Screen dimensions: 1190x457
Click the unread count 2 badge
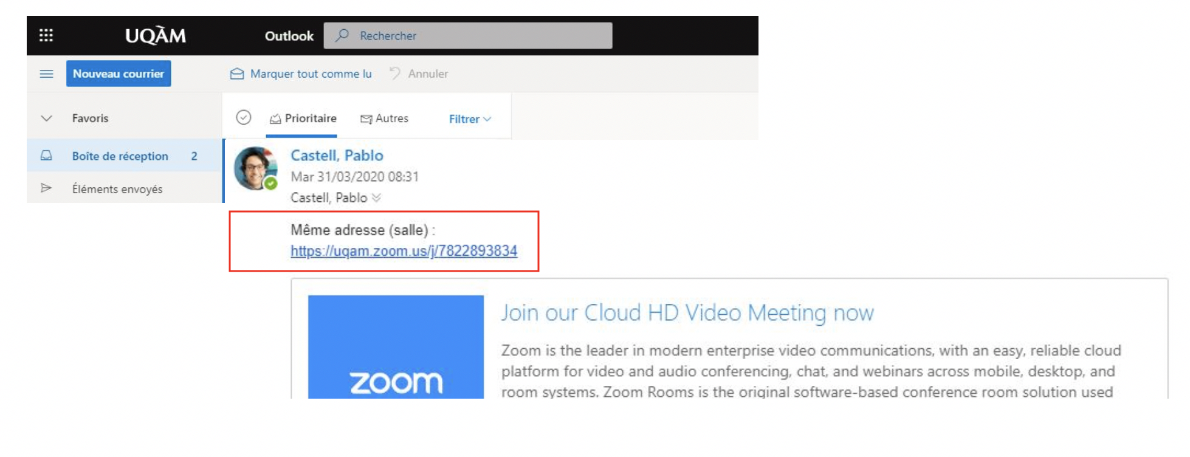click(194, 156)
